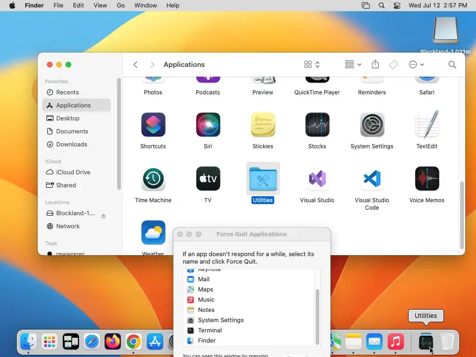Image resolution: width=476 pixels, height=357 pixels.
Task: Open the Shortcuts app icon
Action: tap(153, 125)
